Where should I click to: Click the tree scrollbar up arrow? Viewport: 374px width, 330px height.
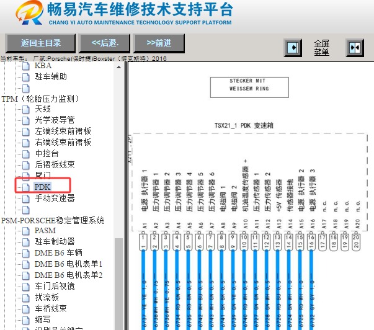click(x=118, y=67)
